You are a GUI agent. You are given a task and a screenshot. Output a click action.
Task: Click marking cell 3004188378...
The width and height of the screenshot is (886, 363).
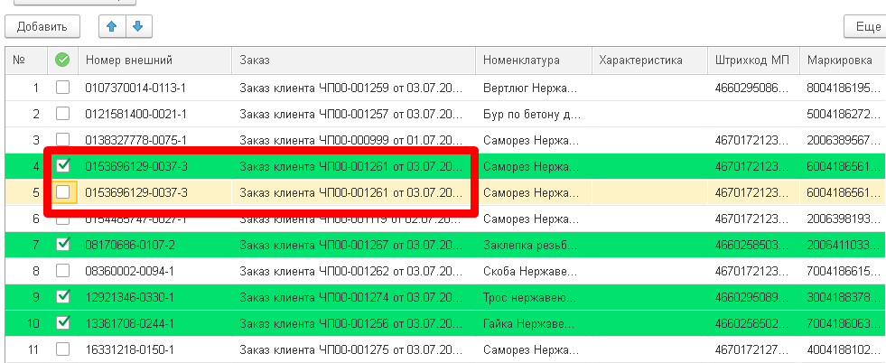(844, 297)
